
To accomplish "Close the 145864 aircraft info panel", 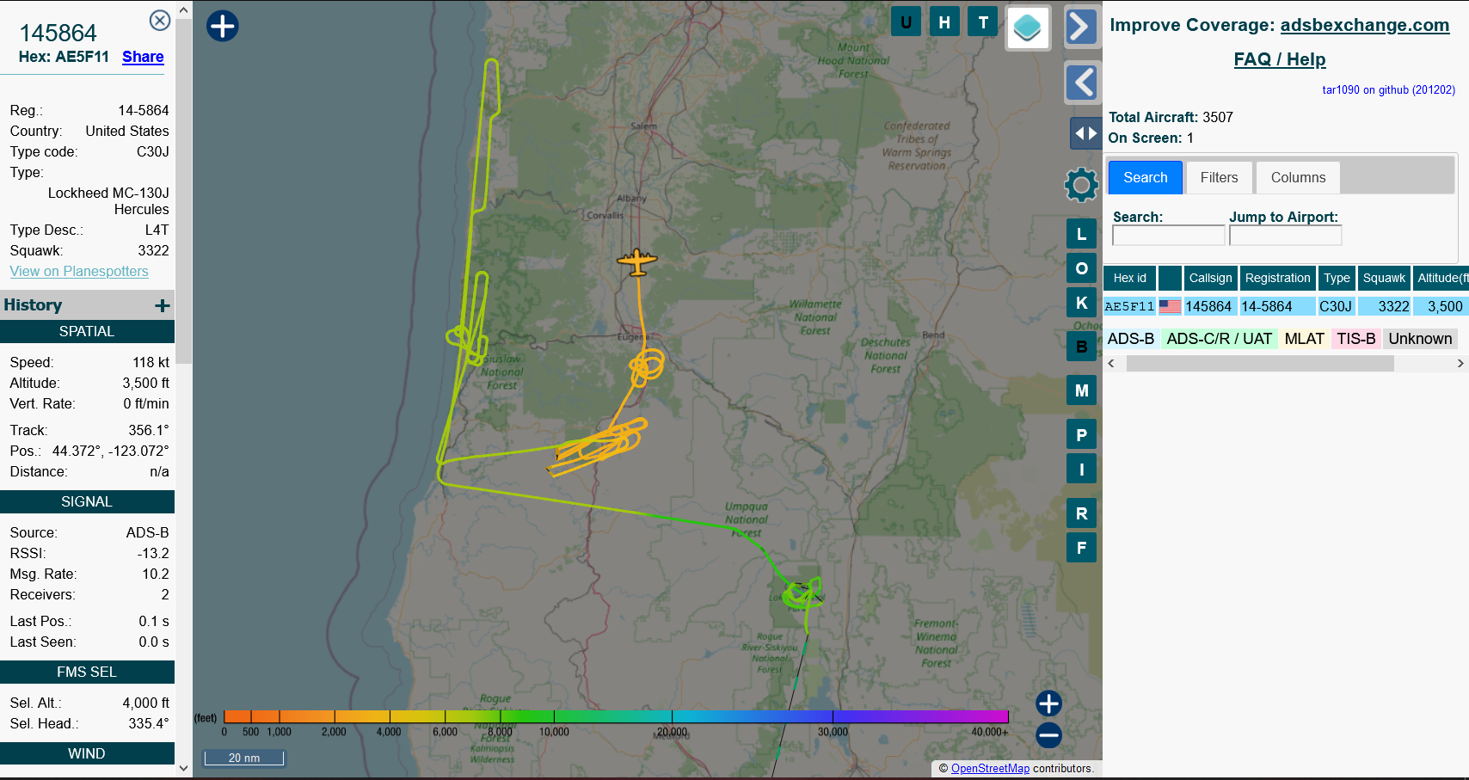I will pos(160,21).
